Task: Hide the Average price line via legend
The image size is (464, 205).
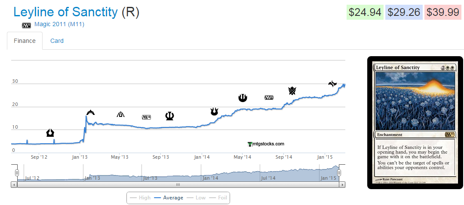Action: pyautogui.click(x=168, y=198)
